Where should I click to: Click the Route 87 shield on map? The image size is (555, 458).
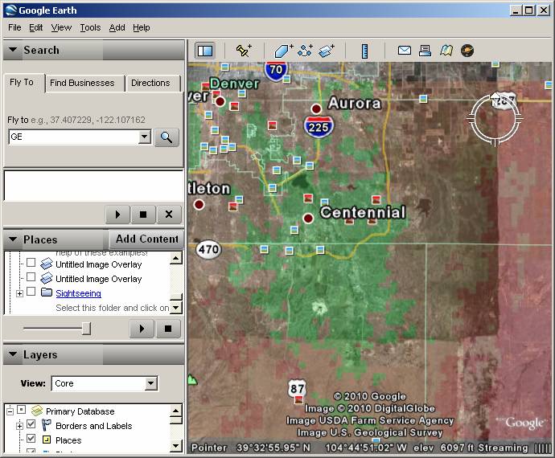click(x=297, y=389)
